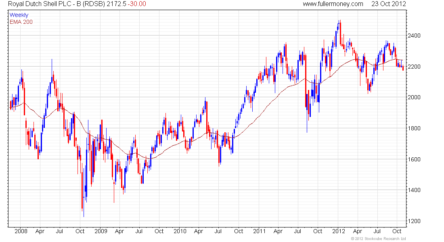Click the red price change -30.00
Viewport: 444px width, 242px height.
(137, 4)
